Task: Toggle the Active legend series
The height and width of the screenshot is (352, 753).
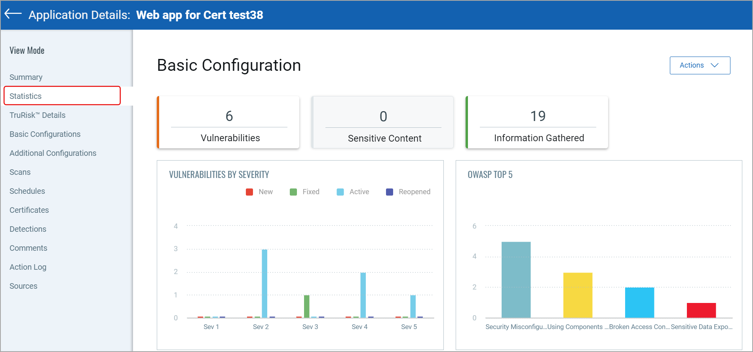Action: (353, 192)
